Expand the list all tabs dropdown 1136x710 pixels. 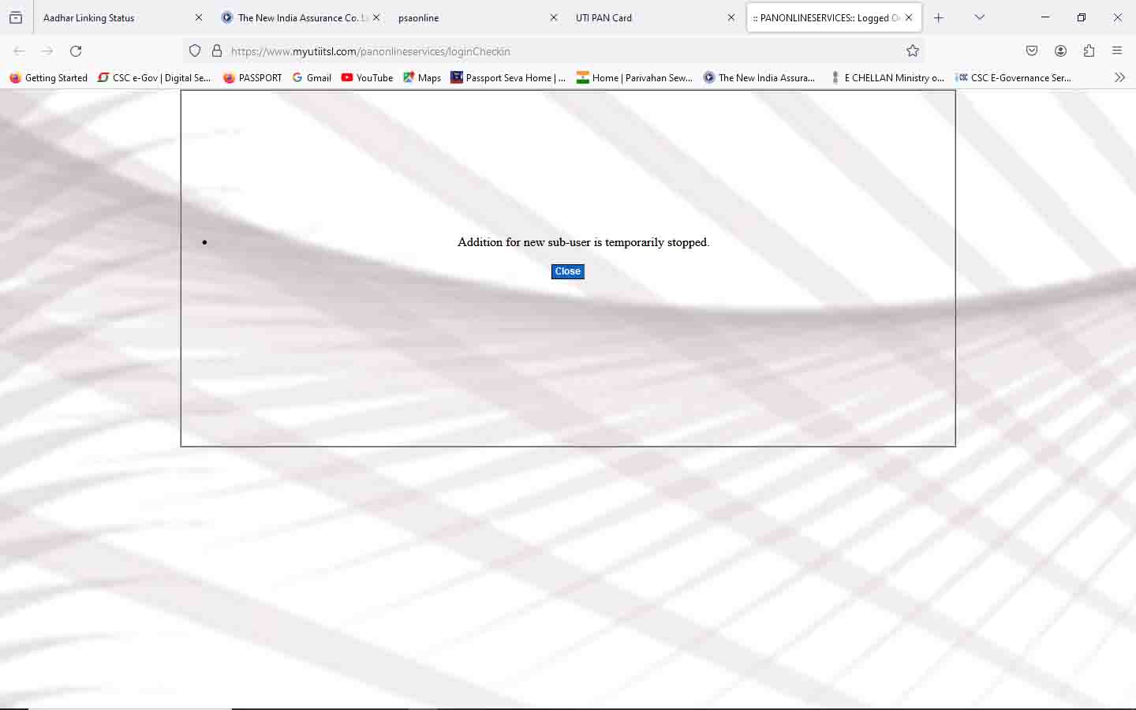pos(980,17)
